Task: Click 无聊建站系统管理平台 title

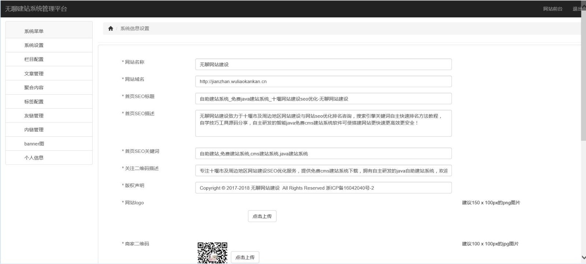Action: (36, 9)
